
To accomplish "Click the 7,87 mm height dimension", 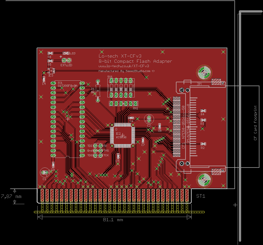I will coord(11,196).
